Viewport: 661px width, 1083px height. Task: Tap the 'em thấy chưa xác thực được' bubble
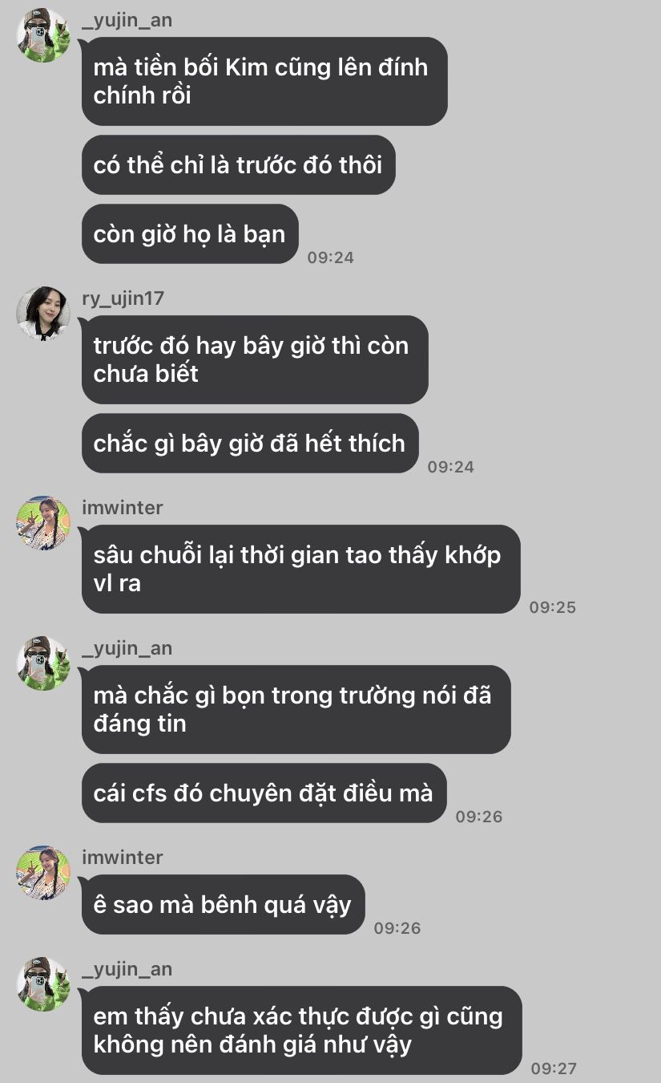point(301,1030)
